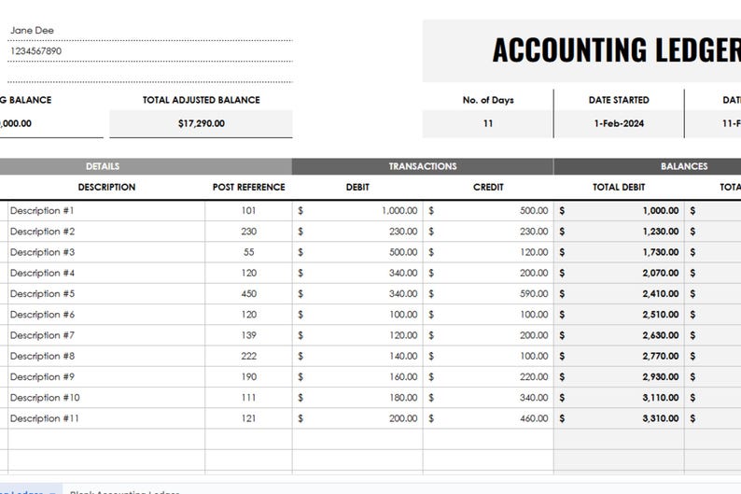Select the TRANSACTIONS section header
The image size is (741, 494).
[423, 166]
